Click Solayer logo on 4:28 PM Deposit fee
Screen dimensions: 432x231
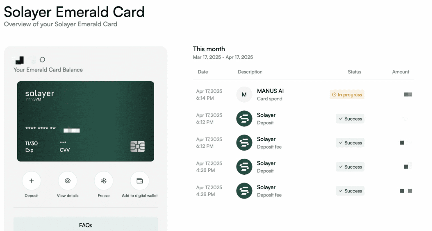(x=244, y=191)
